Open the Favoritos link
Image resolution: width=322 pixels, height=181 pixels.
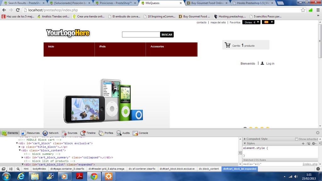tap(235, 22)
